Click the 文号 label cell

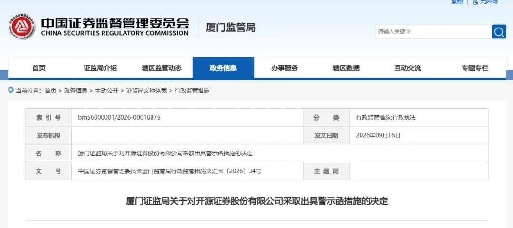pyautogui.click(x=48, y=171)
